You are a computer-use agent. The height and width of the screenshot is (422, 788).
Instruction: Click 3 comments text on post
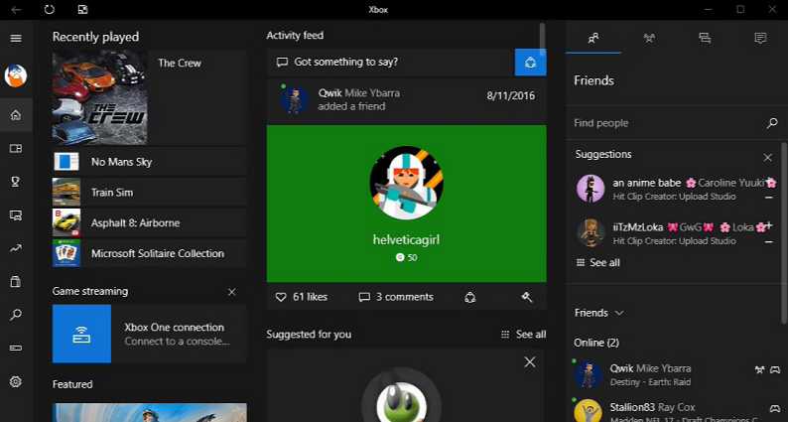pyautogui.click(x=405, y=297)
